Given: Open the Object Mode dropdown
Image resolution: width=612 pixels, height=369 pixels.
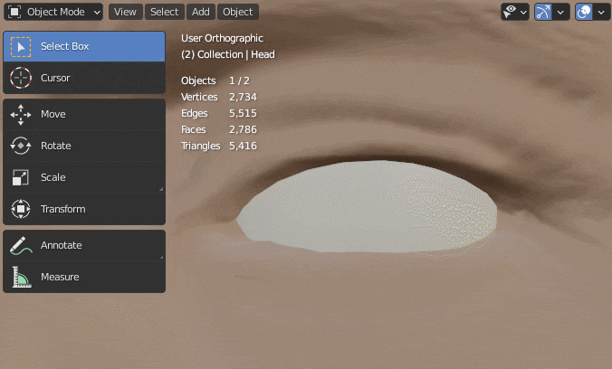Looking at the screenshot, I should tap(53, 12).
